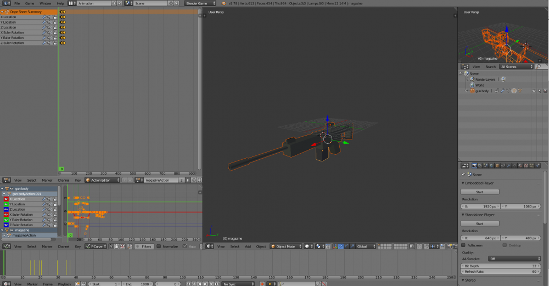The width and height of the screenshot is (549, 286).
Task: Click the RenderLayers icon in outliner
Action: 472,79
